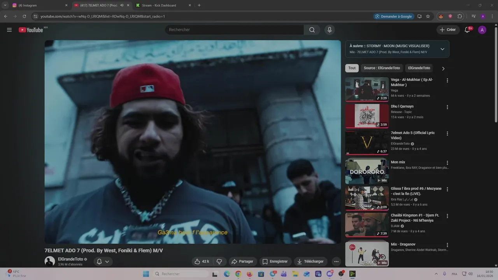
Task: Open options for Mix - Draganov
Action: pos(447,245)
